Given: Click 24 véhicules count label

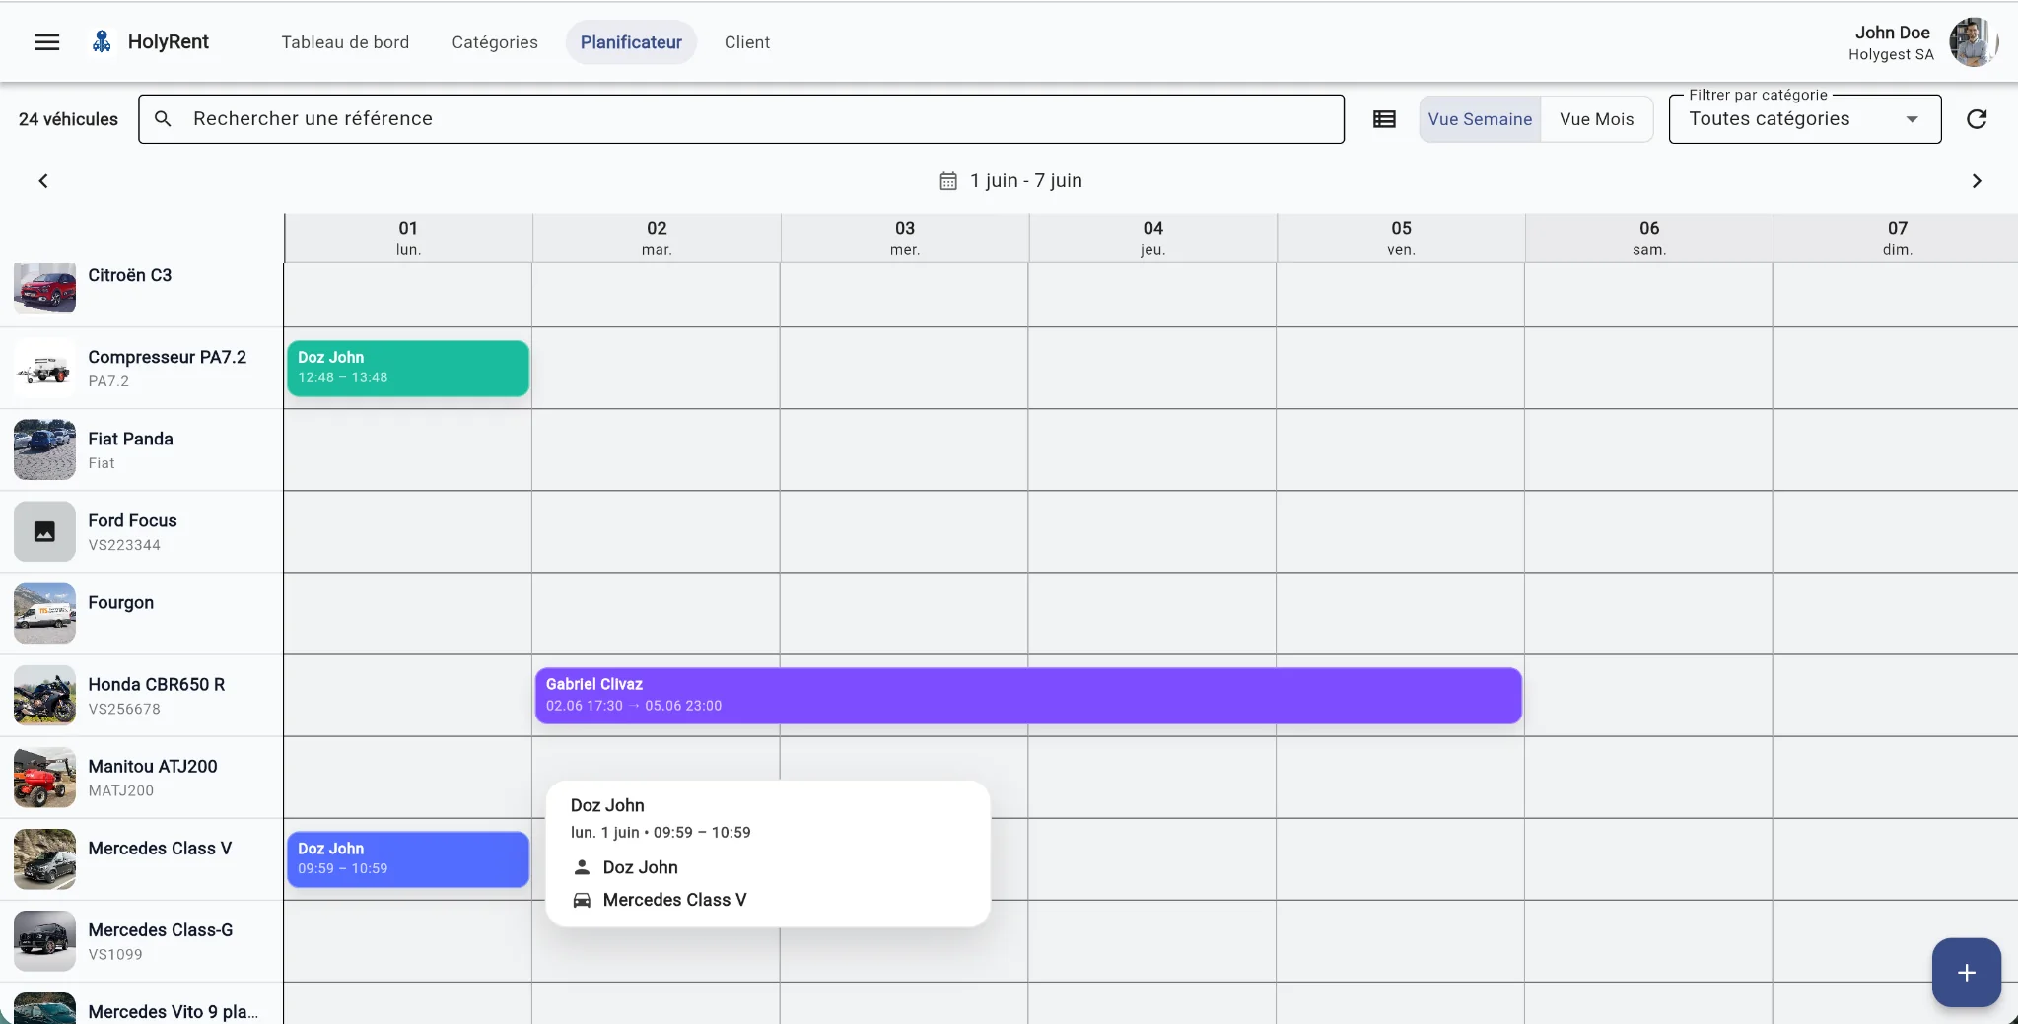Looking at the screenshot, I should coord(68,119).
